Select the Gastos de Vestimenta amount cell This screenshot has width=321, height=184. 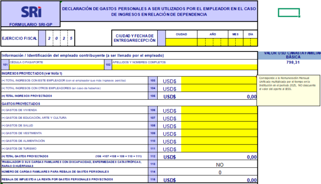(219, 133)
